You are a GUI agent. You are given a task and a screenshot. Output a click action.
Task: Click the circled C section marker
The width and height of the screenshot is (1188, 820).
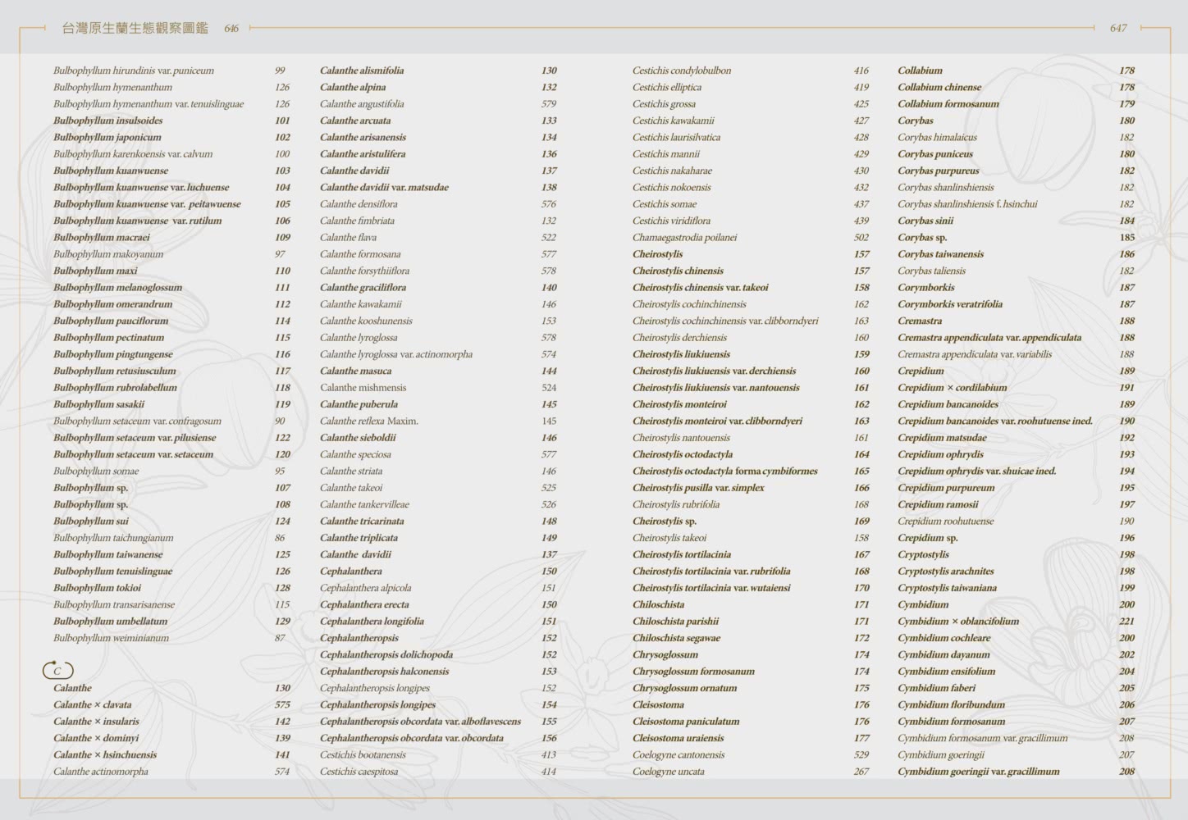pyautogui.click(x=57, y=671)
